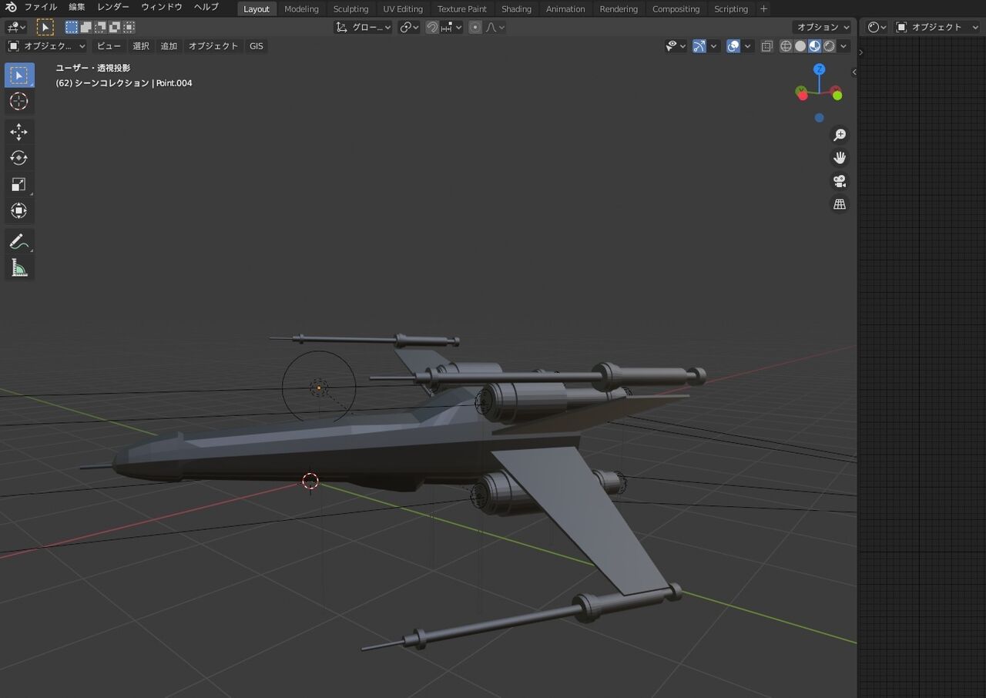Screen dimensions: 986x698
Task: Switch to the Modeling workspace tab
Action: [x=301, y=9]
